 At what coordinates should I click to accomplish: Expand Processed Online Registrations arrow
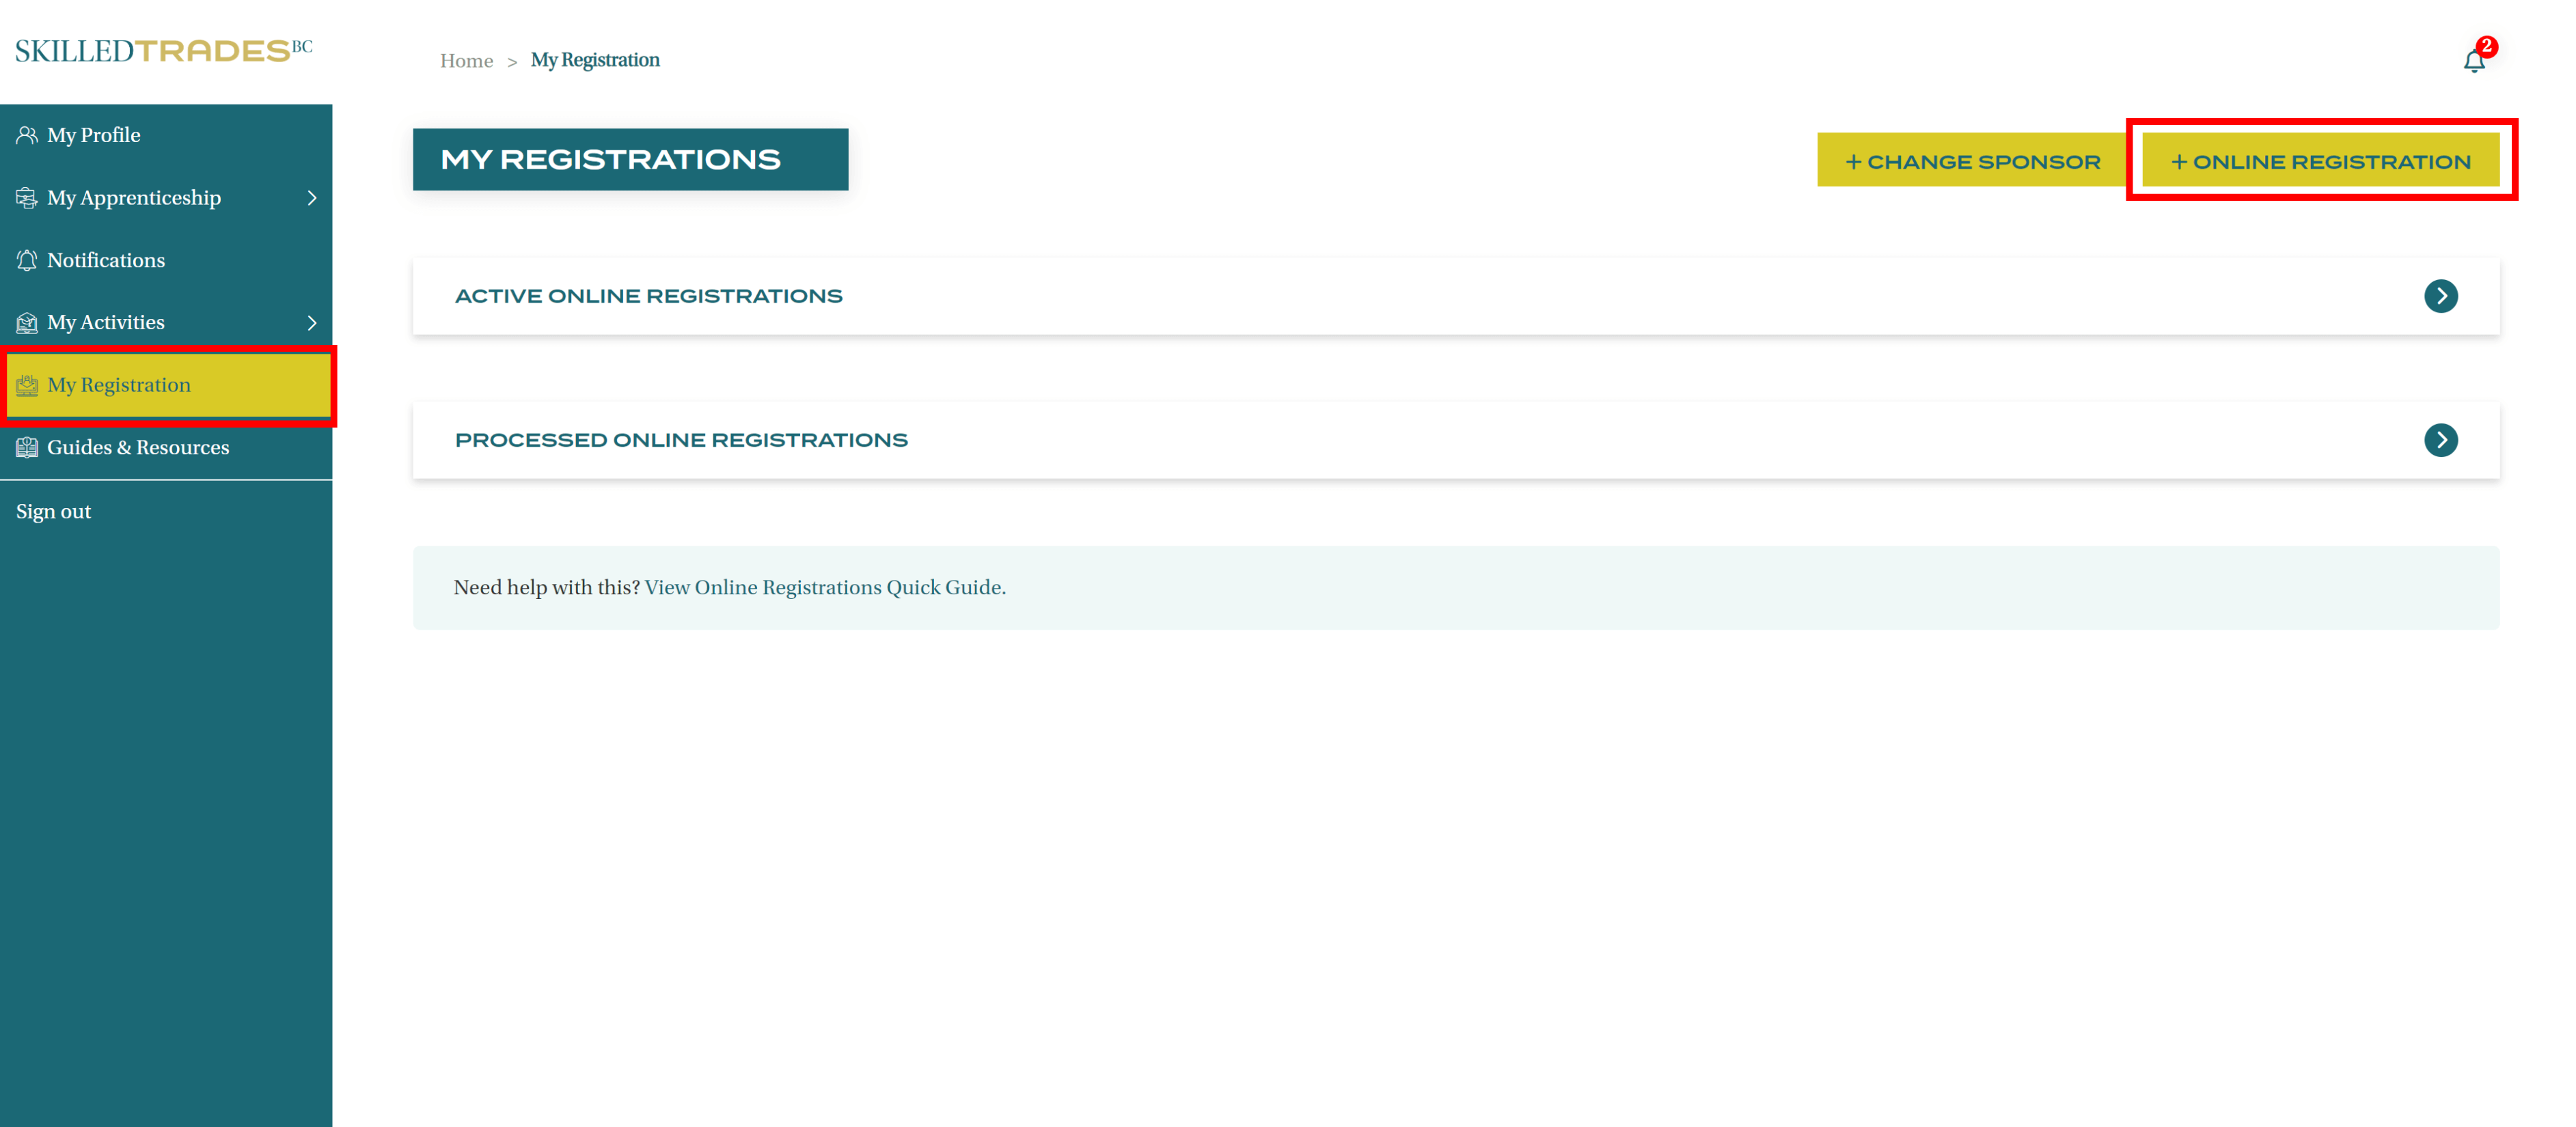(2440, 440)
